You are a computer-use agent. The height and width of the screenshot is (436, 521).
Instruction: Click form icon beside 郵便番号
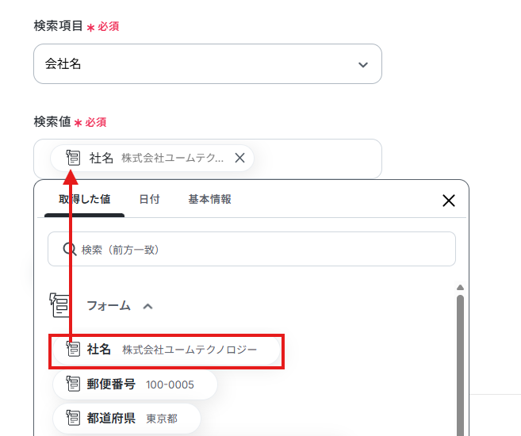tap(73, 384)
